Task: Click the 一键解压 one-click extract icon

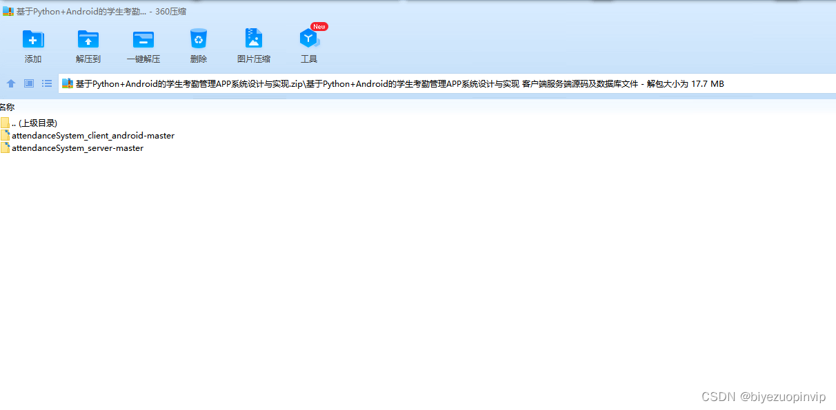Action: tap(143, 45)
